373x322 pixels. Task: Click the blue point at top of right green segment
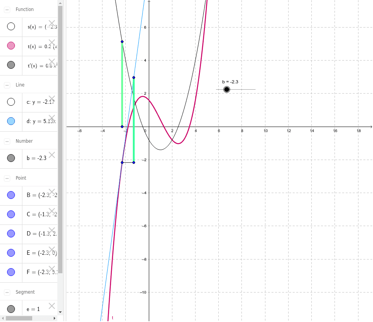pyautogui.click(x=133, y=77)
